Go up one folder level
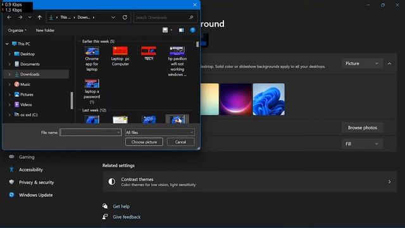Image resolution: width=405 pixels, height=228 pixels. click(39, 17)
